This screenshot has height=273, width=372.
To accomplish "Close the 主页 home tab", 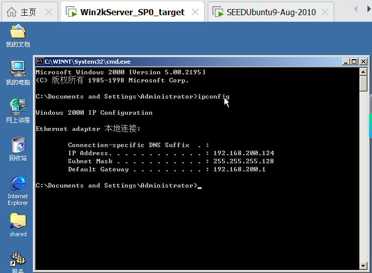I will 49,12.
